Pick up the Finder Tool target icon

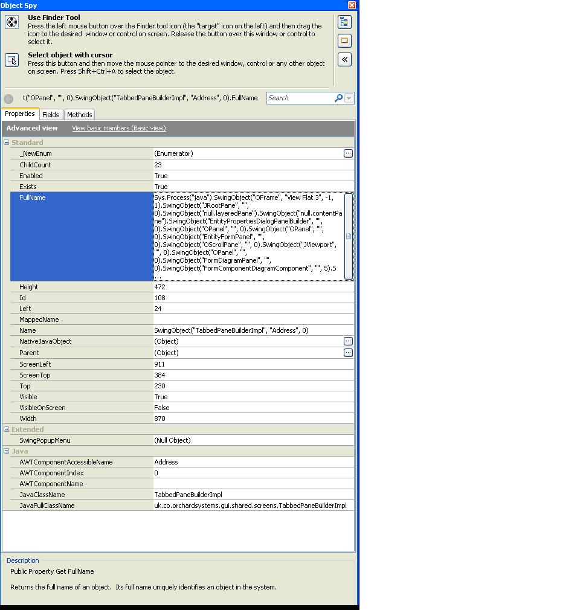[x=11, y=22]
